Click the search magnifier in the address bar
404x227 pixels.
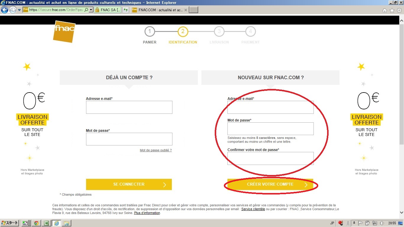click(86, 10)
